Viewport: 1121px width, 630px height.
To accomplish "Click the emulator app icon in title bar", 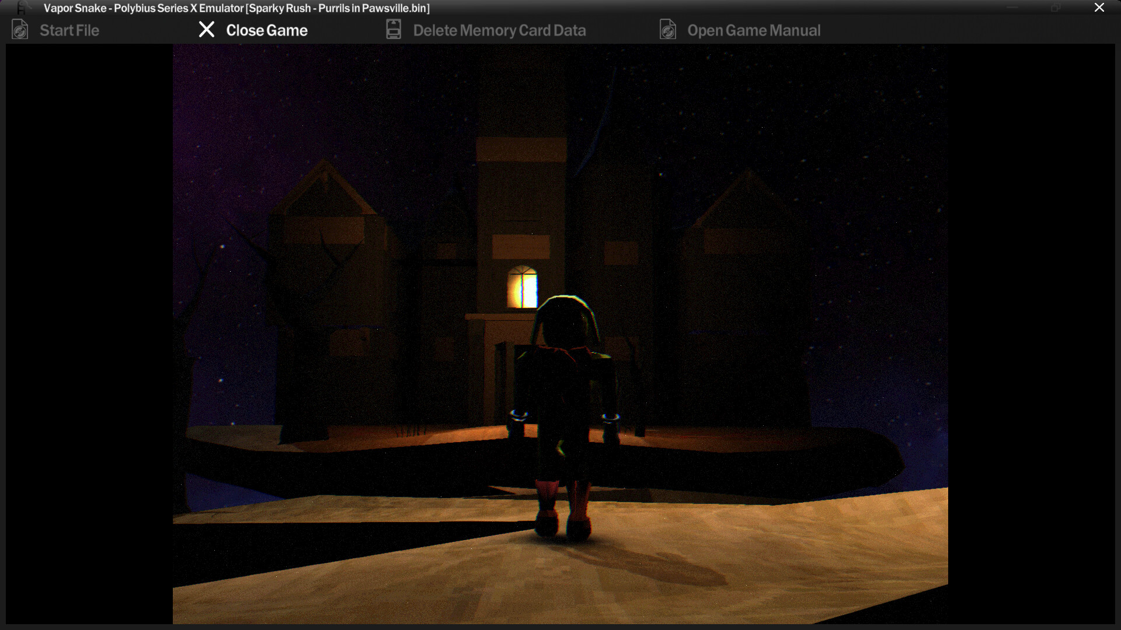I will (x=22, y=8).
